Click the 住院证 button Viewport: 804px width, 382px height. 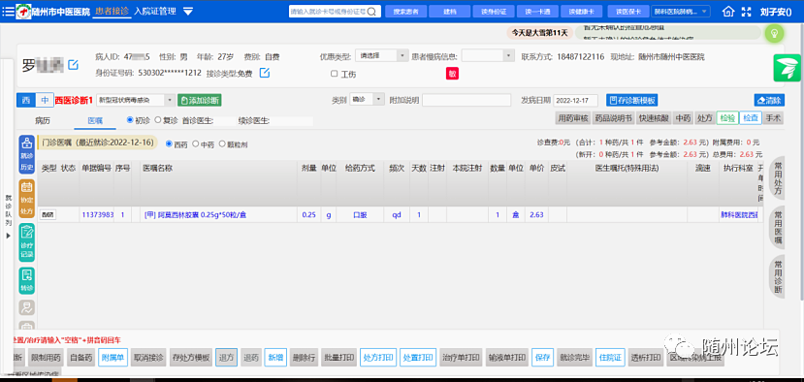click(609, 358)
